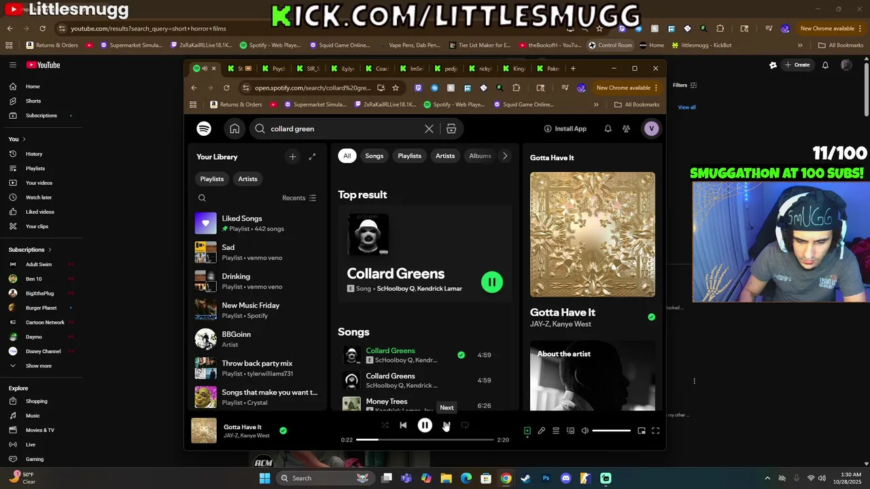Image resolution: width=870 pixels, height=489 pixels.
Task: Open the Spotify profile avatar V
Action: [x=651, y=128]
